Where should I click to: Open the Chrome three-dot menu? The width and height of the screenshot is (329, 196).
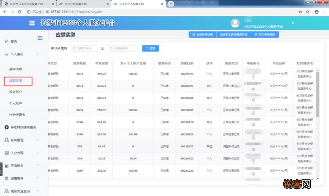click(324, 12)
